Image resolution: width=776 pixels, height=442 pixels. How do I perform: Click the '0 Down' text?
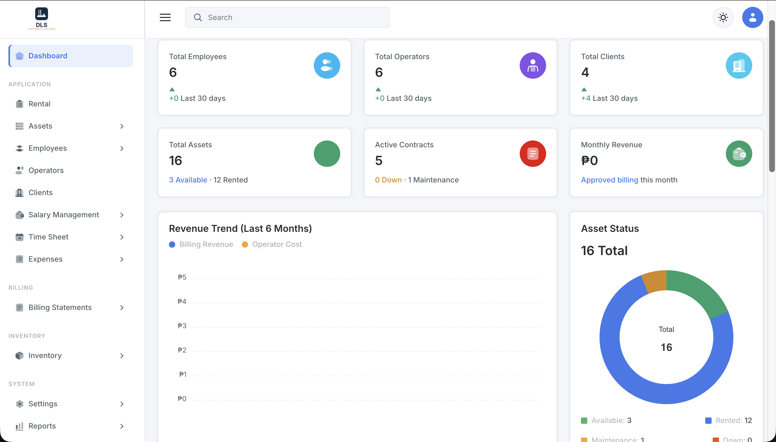388,180
